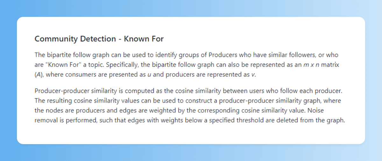Click the "Community Detection - Known For" heading
Image resolution: width=382 pixels, height=161 pixels.
coord(99,39)
